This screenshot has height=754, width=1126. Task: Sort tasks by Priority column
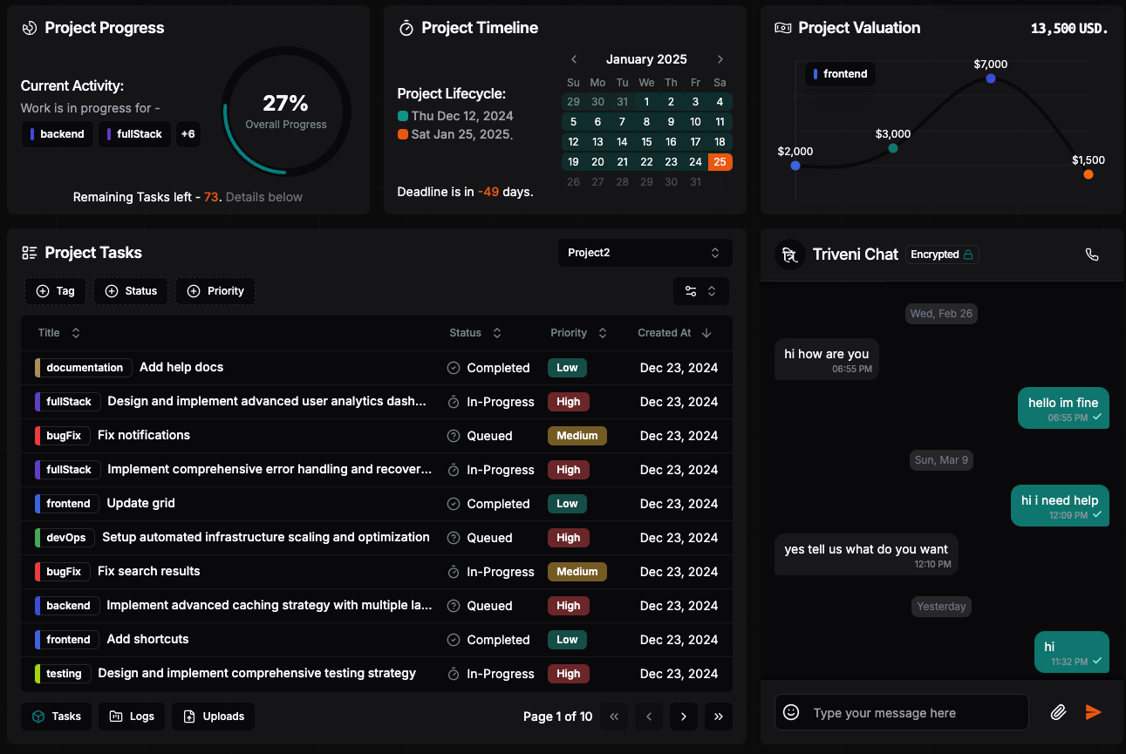click(x=578, y=333)
